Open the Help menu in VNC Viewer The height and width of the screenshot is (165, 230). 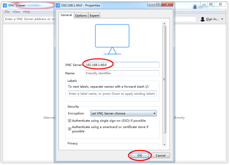click(27, 12)
